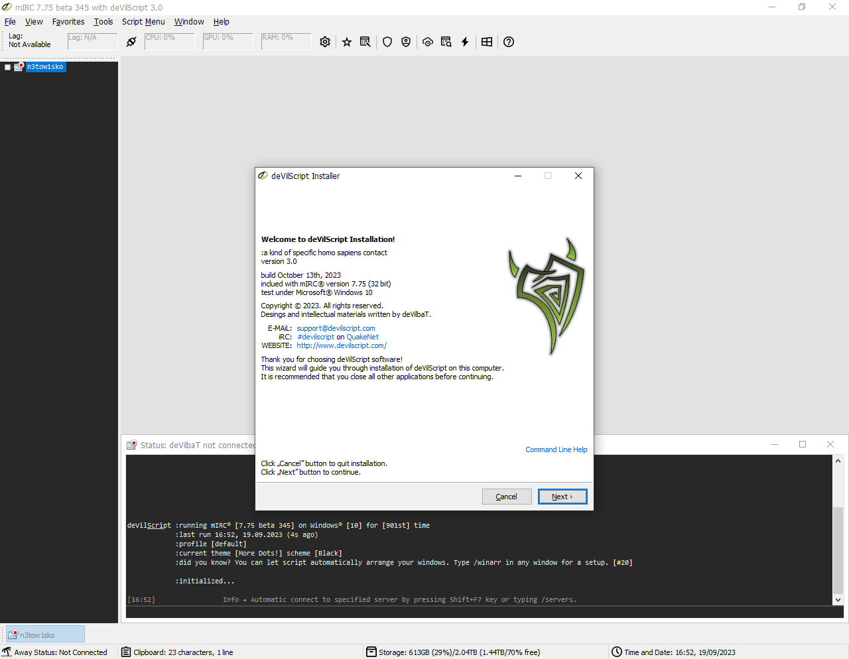The image size is (849, 659).
Task: Open the Command Line Help link
Action: pos(556,449)
